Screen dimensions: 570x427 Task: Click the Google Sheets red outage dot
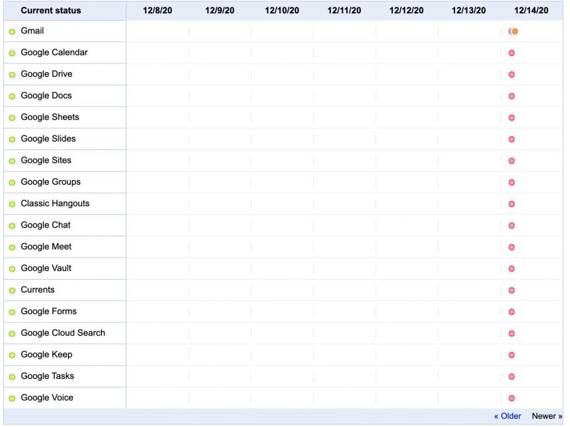[512, 118]
